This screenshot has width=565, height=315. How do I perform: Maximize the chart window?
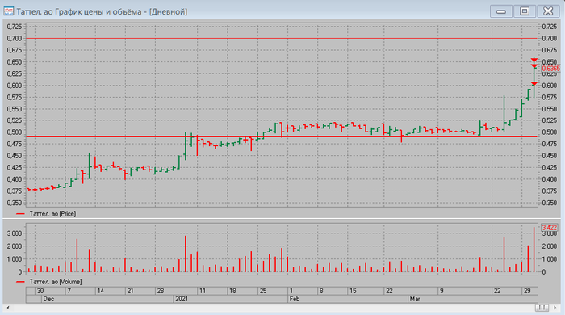525,11
